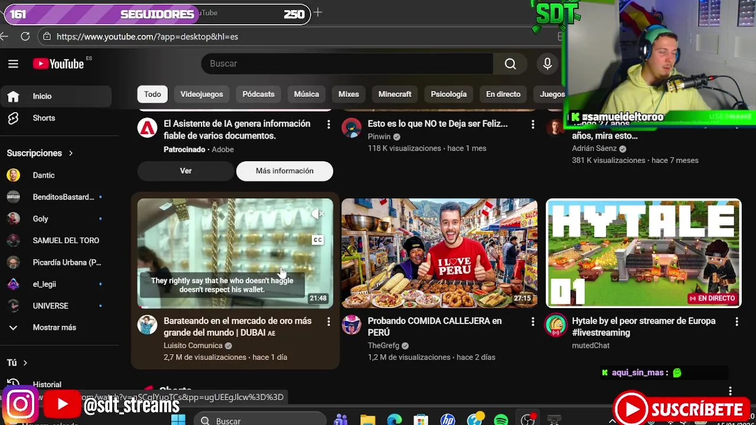The width and height of the screenshot is (756, 425).
Task: Open options menu for Adobe ad
Action: tap(328, 125)
